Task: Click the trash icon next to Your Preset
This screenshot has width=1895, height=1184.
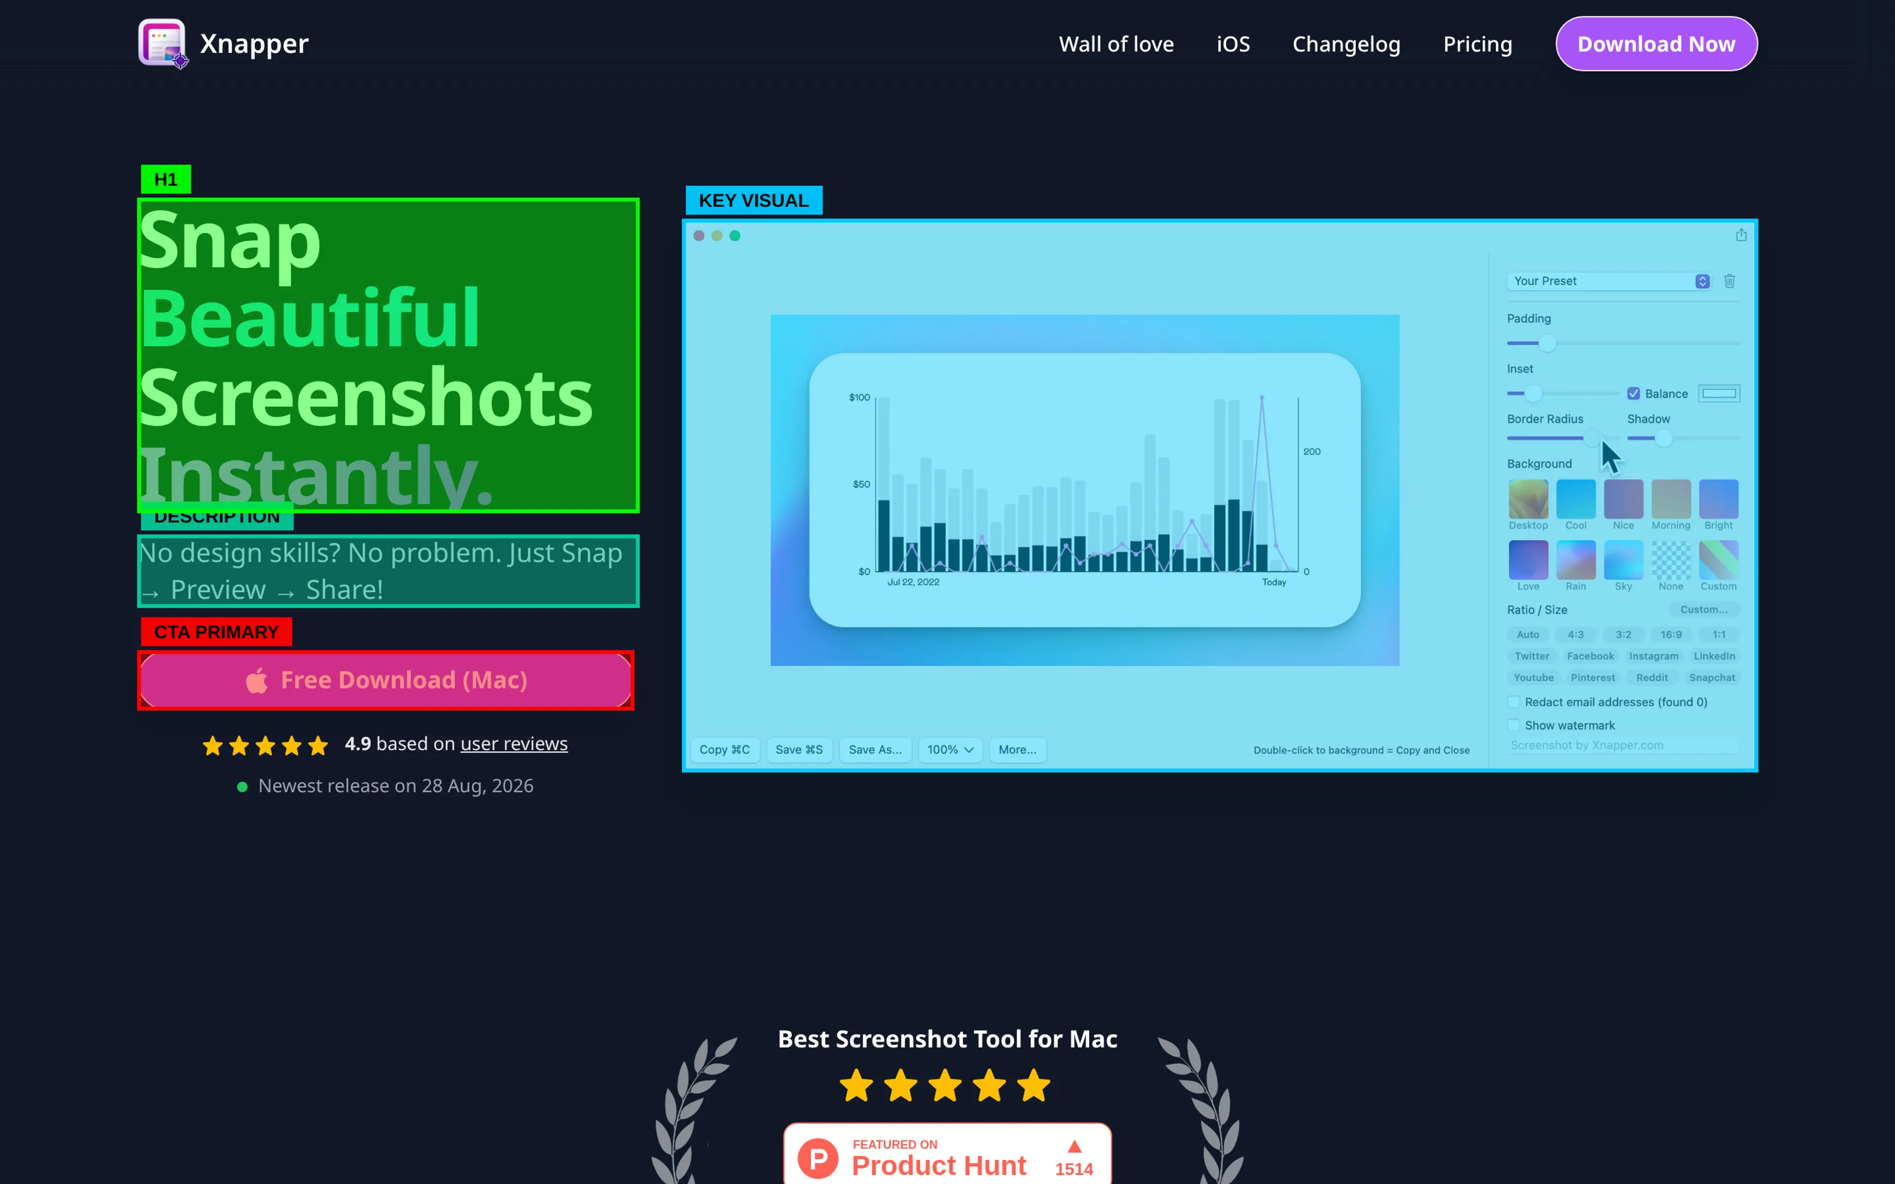Action: (1730, 281)
